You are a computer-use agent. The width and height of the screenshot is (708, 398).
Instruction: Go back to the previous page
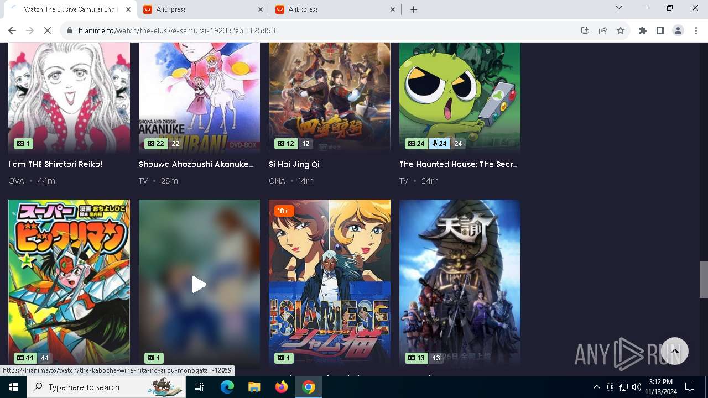click(12, 30)
